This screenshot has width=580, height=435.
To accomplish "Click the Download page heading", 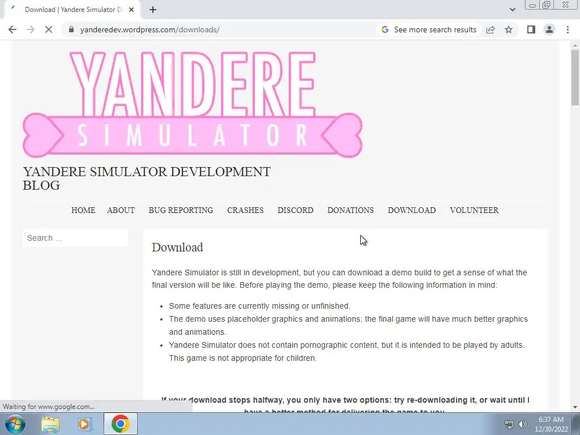I will pos(177,248).
